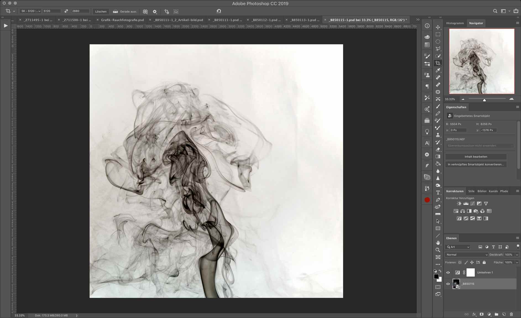Switch to the Histogramm tab
Image resolution: width=521 pixels, height=318 pixels.
click(x=455, y=23)
